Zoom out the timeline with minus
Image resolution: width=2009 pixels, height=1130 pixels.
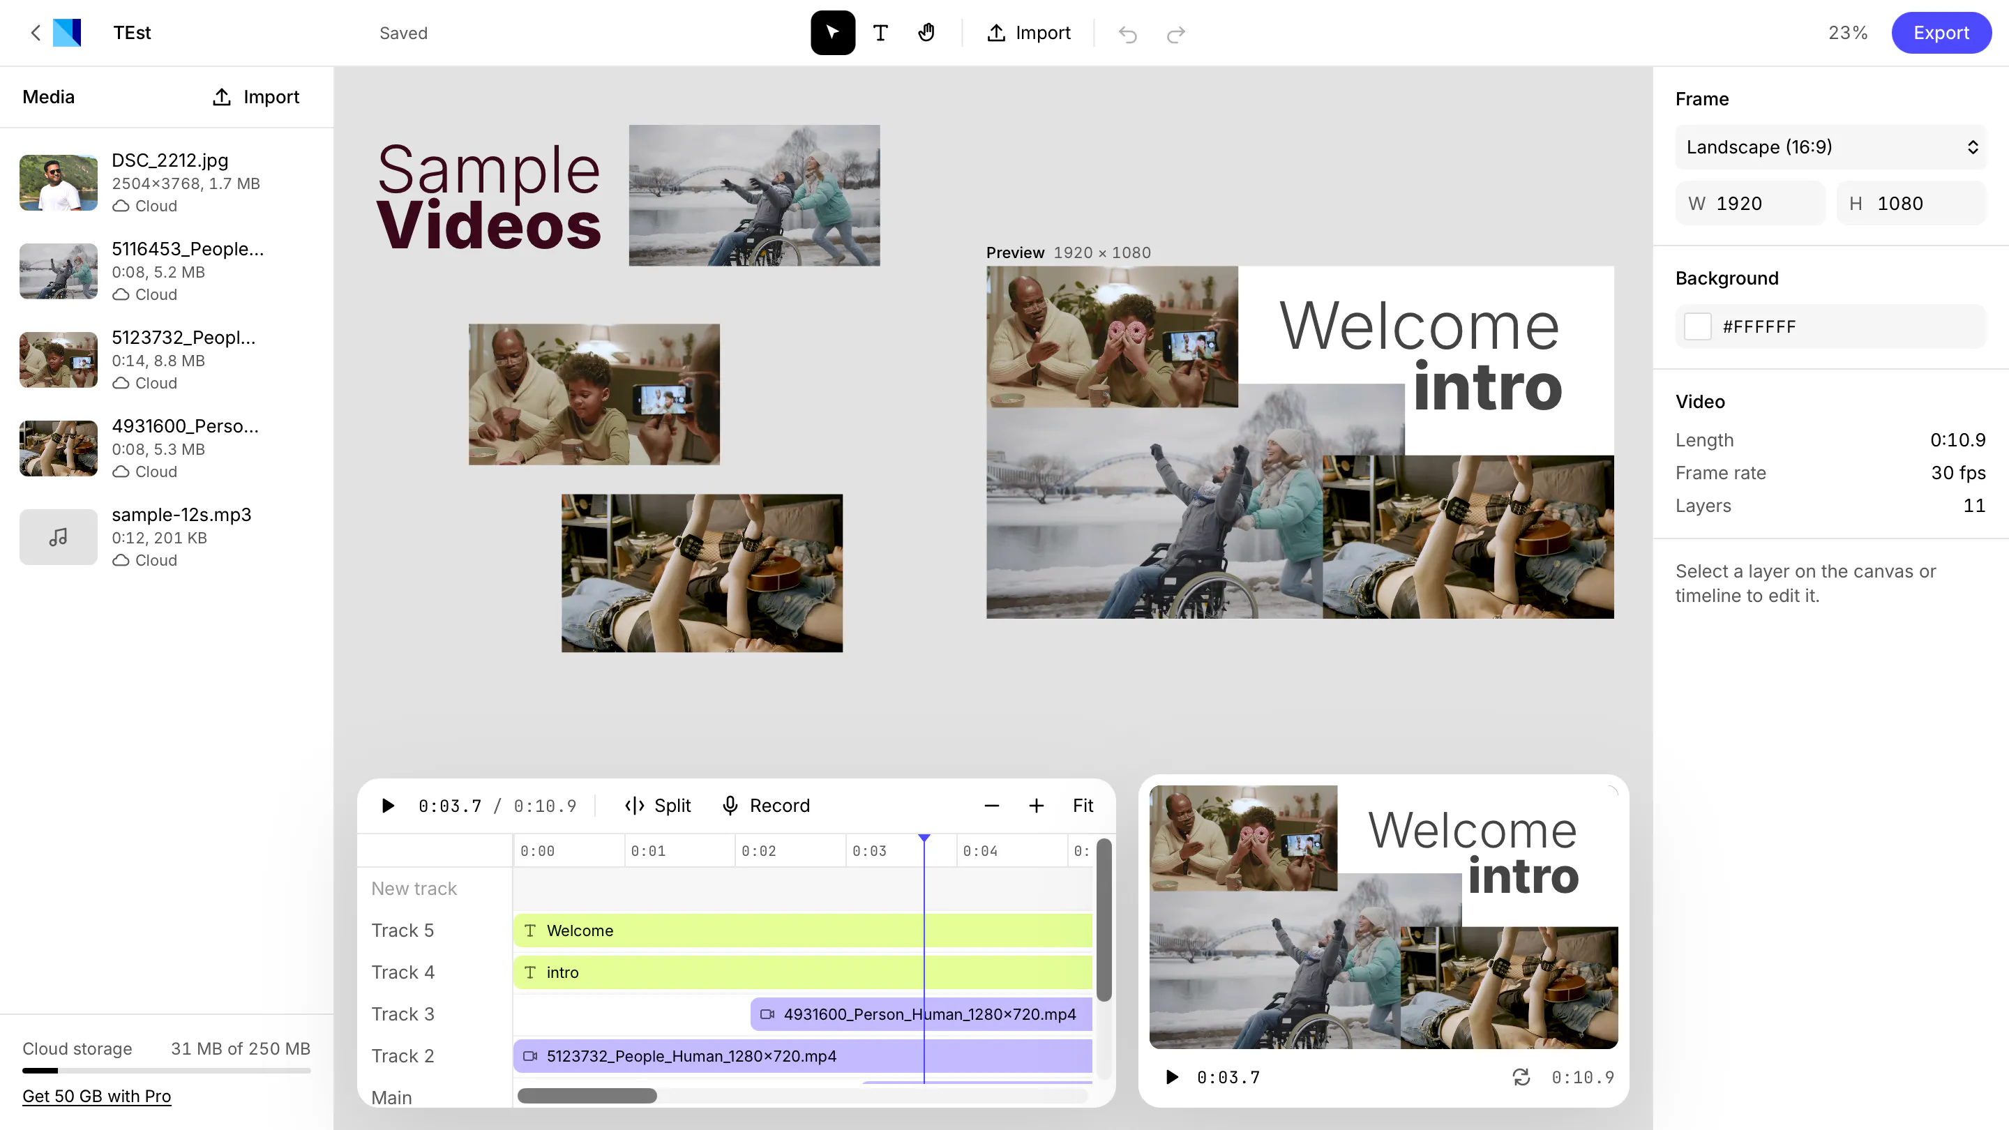(991, 806)
